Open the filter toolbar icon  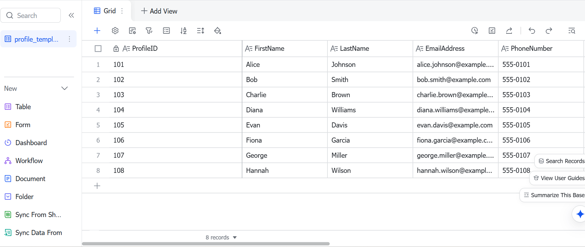[x=149, y=31]
